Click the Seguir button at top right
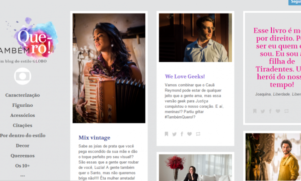Viewport: 301px width, 181px height. click(295, 2)
